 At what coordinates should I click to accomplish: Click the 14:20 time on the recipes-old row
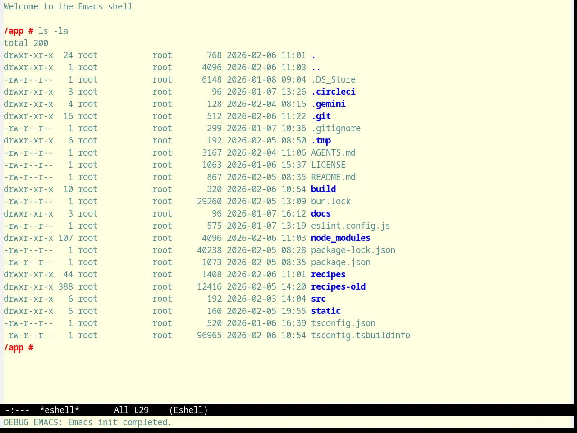(x=293, y=287)
